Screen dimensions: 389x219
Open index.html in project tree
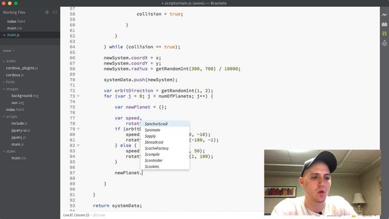tap(15, 109)
